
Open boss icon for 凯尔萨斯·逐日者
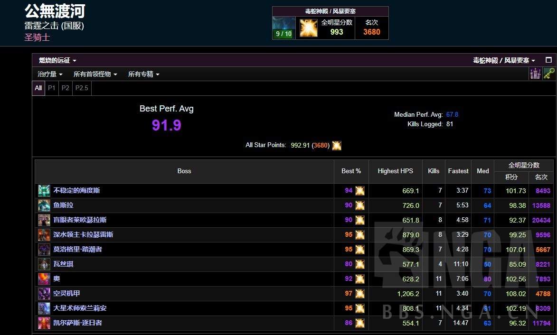coord(44,323)
